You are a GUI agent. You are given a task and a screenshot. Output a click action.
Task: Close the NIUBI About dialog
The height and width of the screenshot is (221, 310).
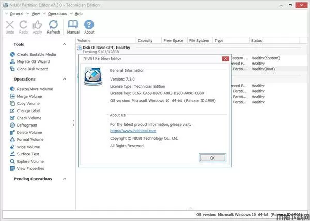point(225,59)
